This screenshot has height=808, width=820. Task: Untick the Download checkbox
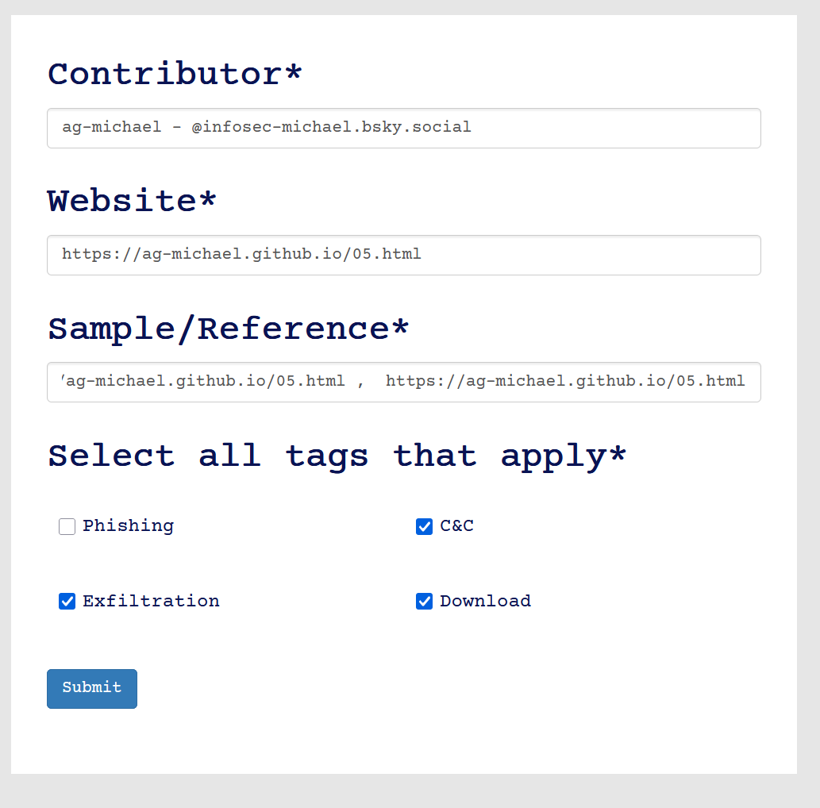425,602
